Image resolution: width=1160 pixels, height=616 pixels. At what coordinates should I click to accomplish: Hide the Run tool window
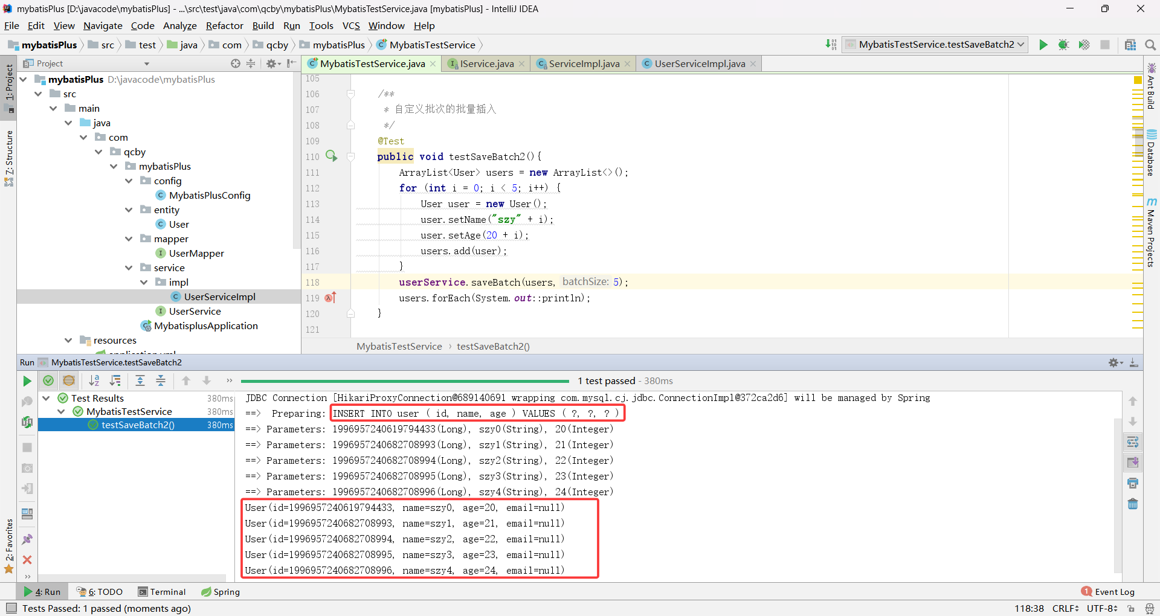pyautogui.click(x=1134, y=362)
